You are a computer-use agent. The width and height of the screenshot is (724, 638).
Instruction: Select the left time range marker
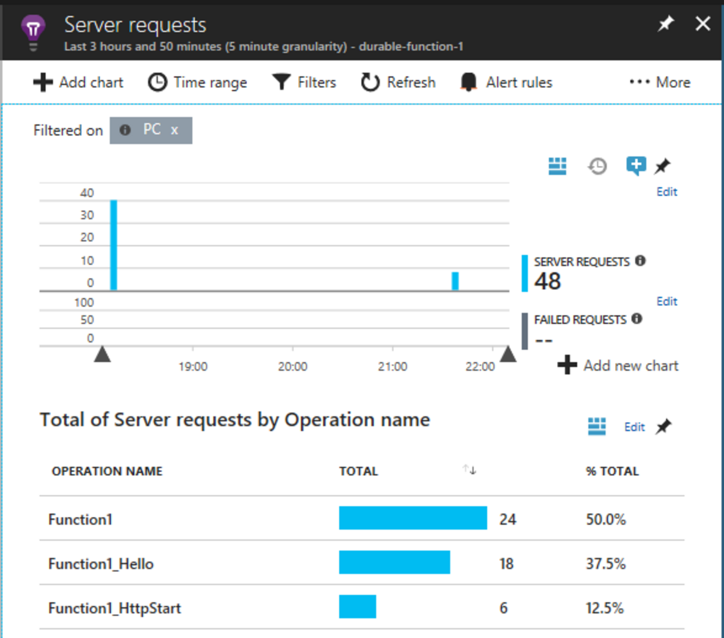pos(102,354)
